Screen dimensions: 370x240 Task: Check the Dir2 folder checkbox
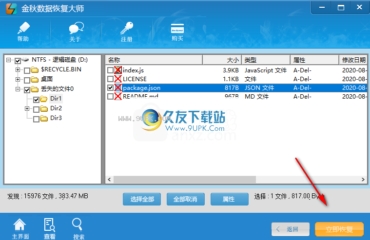[x=36, y=109]
